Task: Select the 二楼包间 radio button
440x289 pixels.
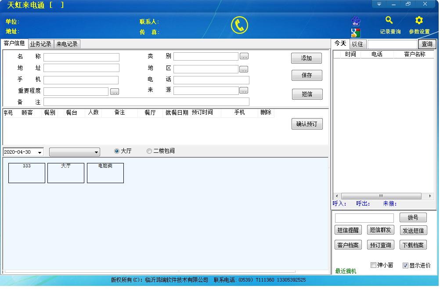Action: 149,151
